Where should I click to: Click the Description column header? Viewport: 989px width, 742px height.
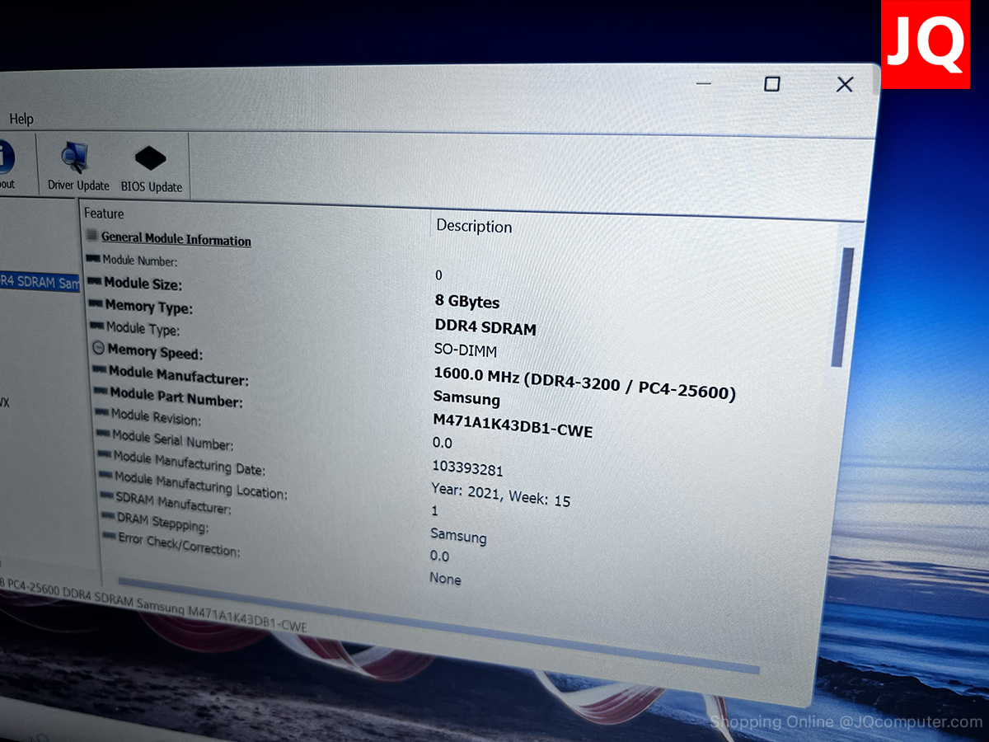tap(474, 226)
